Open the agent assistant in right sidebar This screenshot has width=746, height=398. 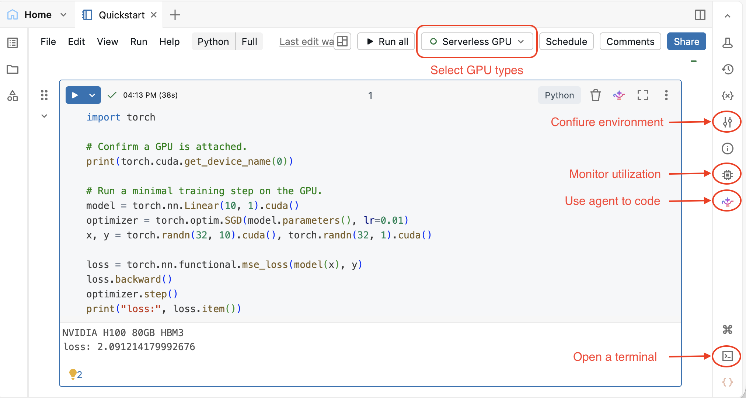[728, 201]
